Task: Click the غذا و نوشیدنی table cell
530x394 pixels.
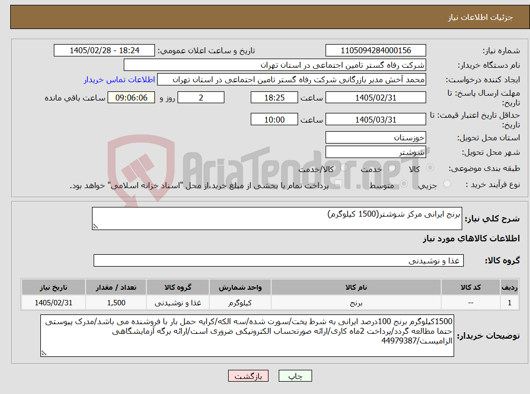Action: click(x=178, y=303)
